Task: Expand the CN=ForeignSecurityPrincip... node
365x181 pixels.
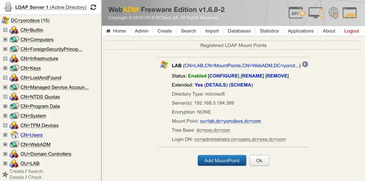Action: [5, 49]
